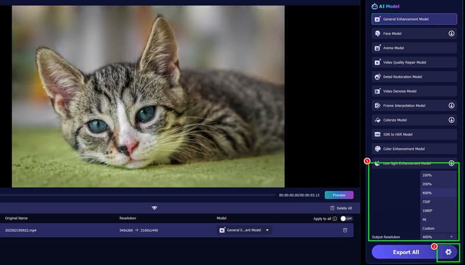
Task: Pick 200% from the resolution list
Action: (x=427, y=184)
